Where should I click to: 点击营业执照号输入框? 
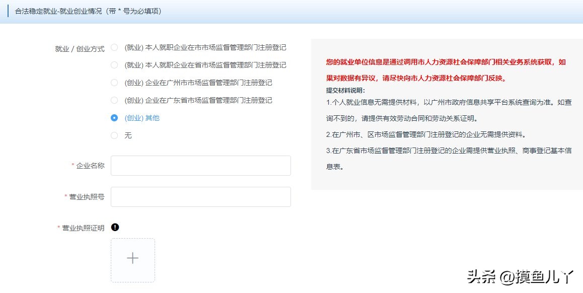(200, 196)
